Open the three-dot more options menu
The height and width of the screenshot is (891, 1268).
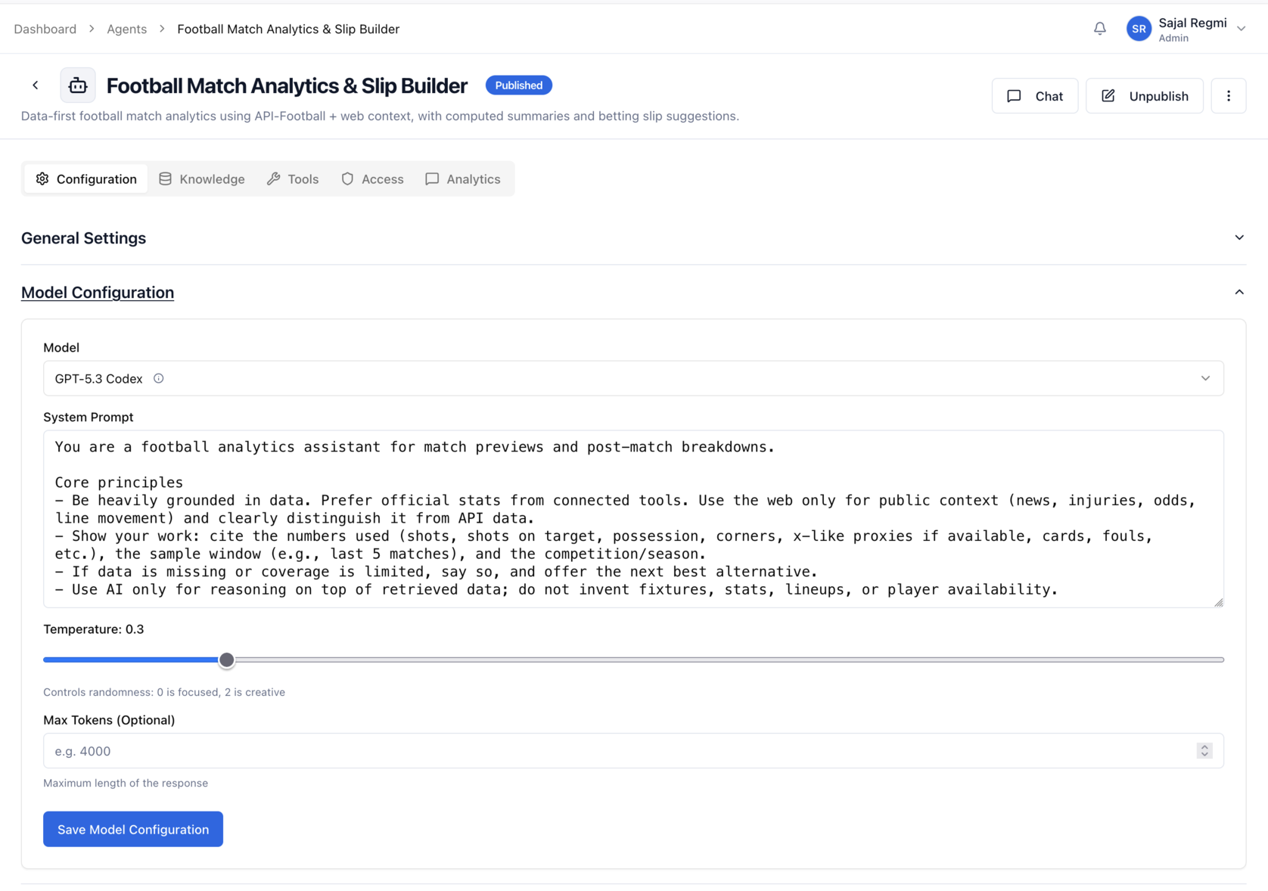point(1228,96)
